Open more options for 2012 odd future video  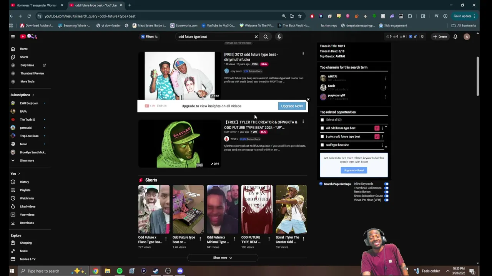(303, 54)
